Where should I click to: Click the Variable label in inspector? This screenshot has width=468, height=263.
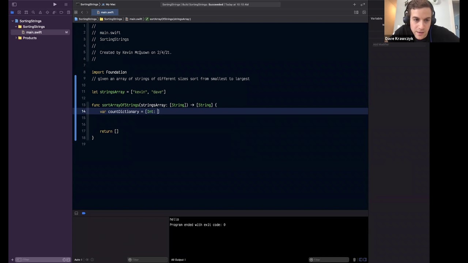[x=377, y=19]
